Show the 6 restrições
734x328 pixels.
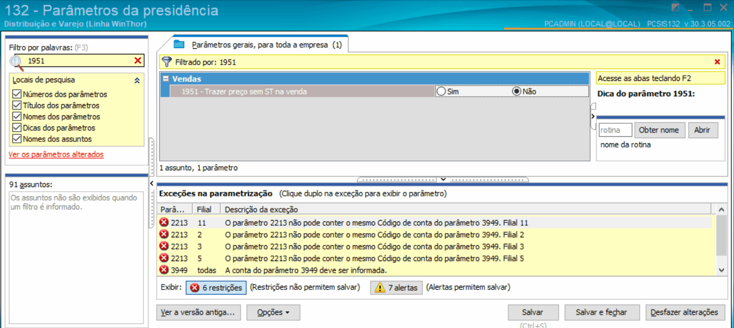tap(216, 288)
